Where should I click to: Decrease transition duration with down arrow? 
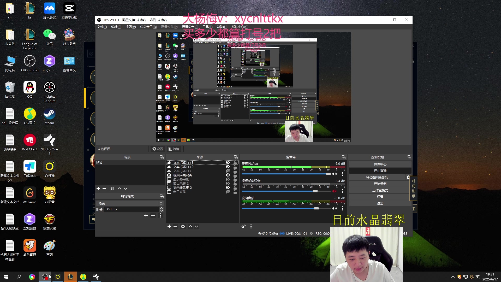tap(162, 211)
